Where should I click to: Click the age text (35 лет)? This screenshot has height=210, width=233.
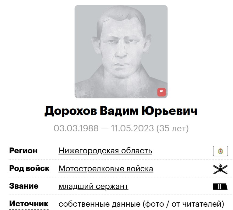point(172,128)
